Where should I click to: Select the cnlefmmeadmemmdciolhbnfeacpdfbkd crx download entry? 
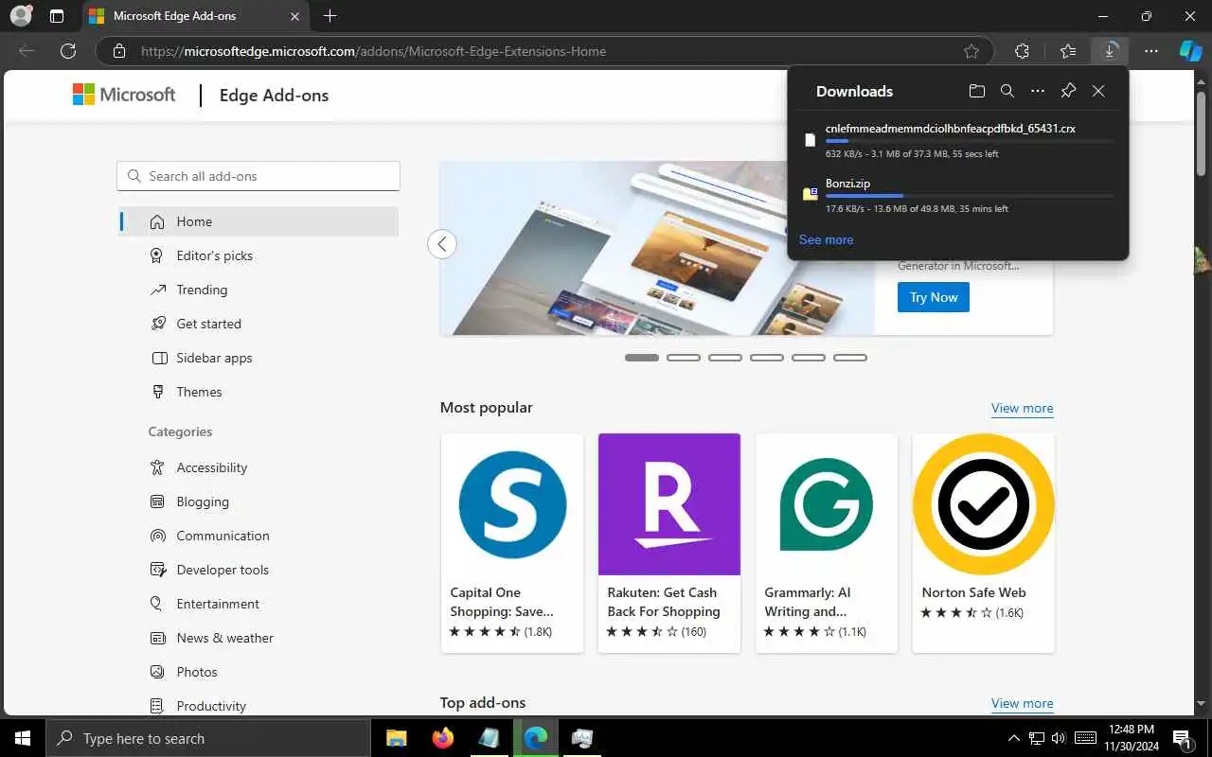[958, 140]
